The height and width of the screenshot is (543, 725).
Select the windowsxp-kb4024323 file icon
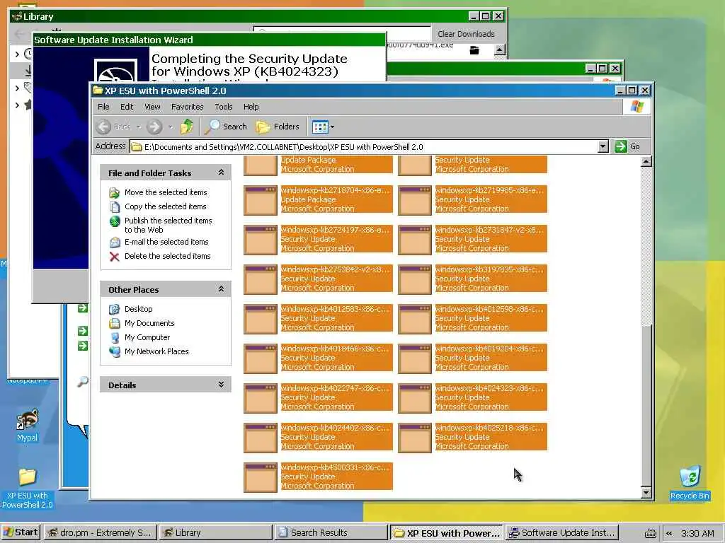point(415,399)
